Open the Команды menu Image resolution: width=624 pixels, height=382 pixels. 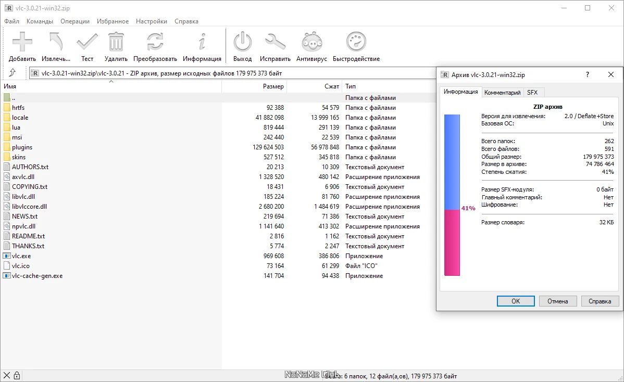(x=40, y=21)
